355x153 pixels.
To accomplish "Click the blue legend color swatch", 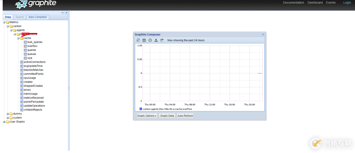I will pyautogui.click(x=141, y=109).
